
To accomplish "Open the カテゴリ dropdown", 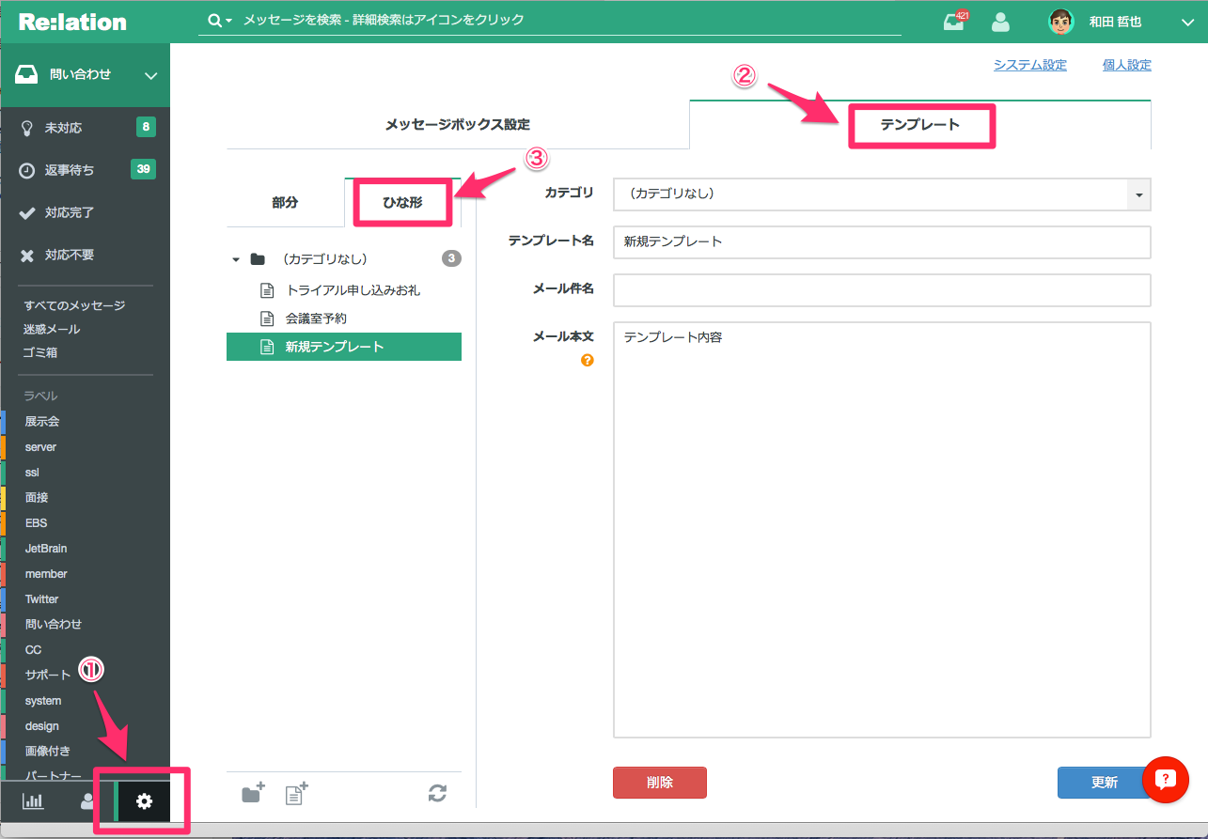I will click(882, 194).
